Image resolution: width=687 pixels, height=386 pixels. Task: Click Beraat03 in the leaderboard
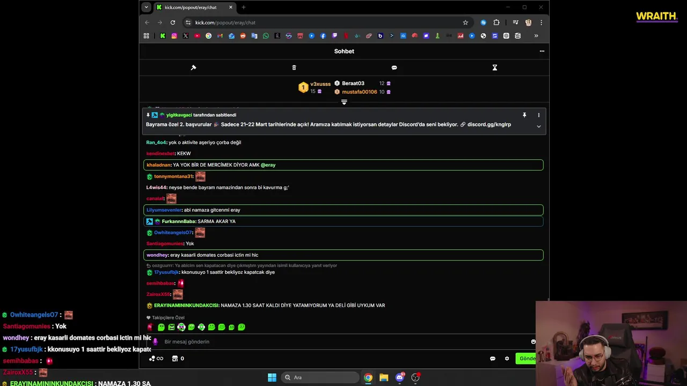[353, 83]
